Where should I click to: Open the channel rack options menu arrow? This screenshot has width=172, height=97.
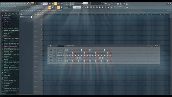coord(48,46)
